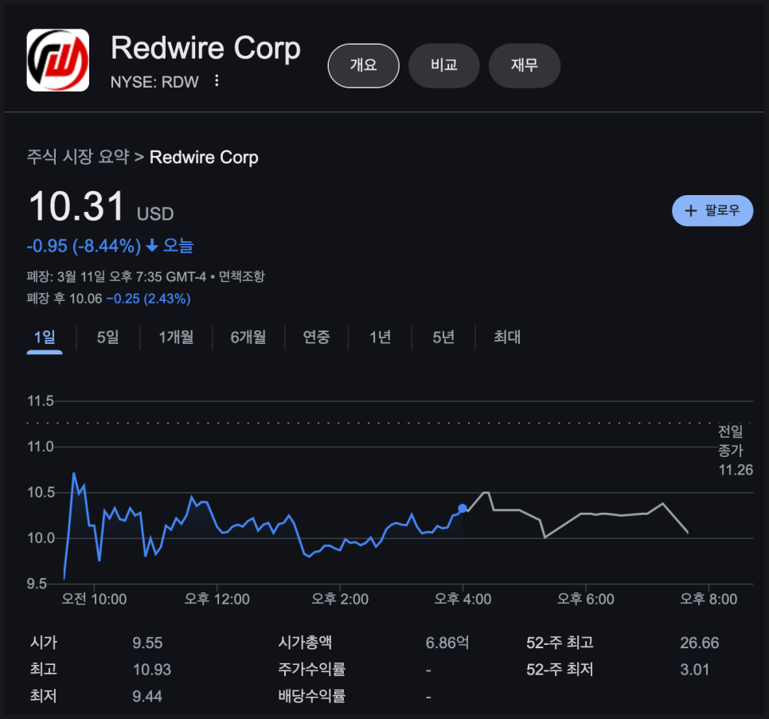Select the 연중 year-to-date range
The height and width of the screenshot is (719, 769).
[316, 337]
